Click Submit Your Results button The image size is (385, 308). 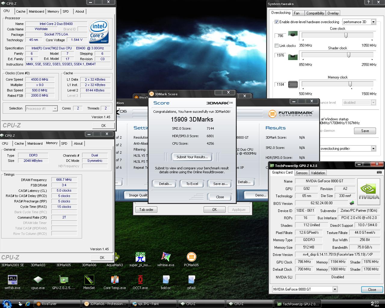pyautogui.click(x=192, y=157)
